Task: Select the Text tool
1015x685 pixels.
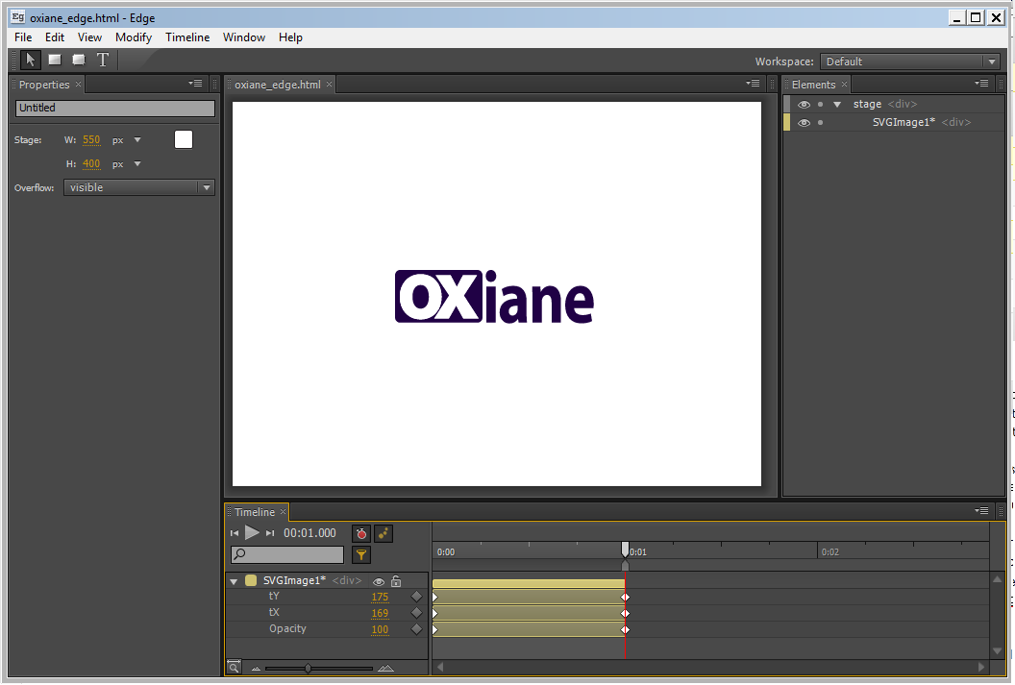Action: (102, 61)
